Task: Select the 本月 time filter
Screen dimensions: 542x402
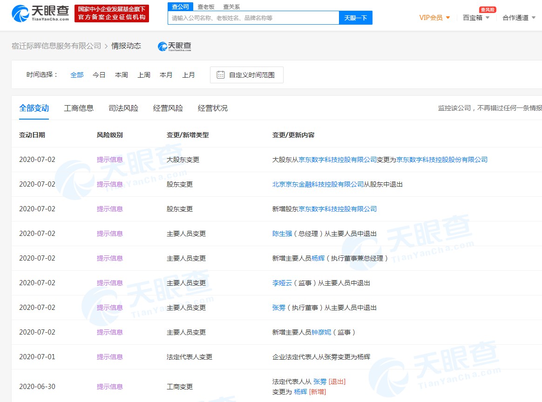Action: [x=166, y=75]
